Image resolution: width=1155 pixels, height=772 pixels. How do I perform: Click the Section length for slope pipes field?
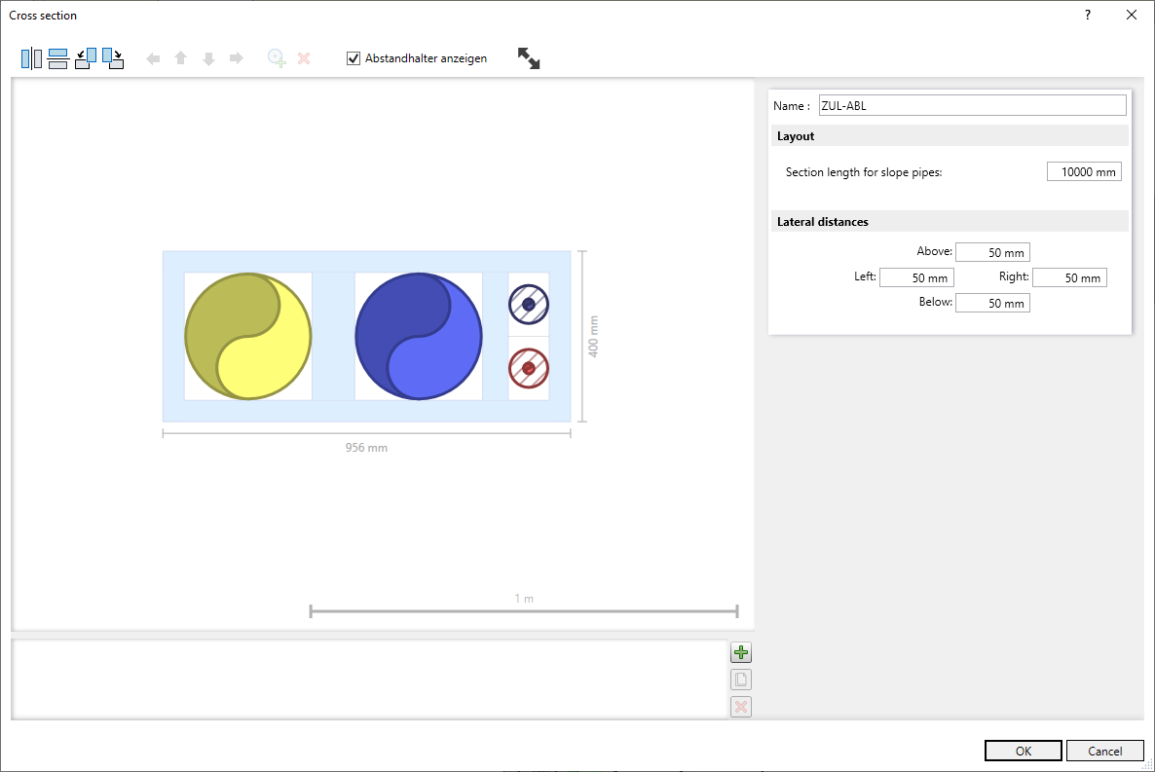[x=1084, y=172]
